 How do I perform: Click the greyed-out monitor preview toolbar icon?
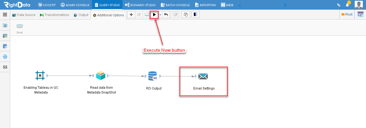click(x=147, y=15)
